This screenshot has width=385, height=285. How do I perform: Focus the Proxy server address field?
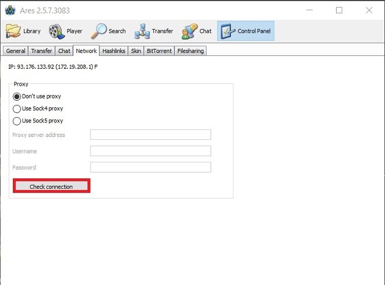point(150,135)
